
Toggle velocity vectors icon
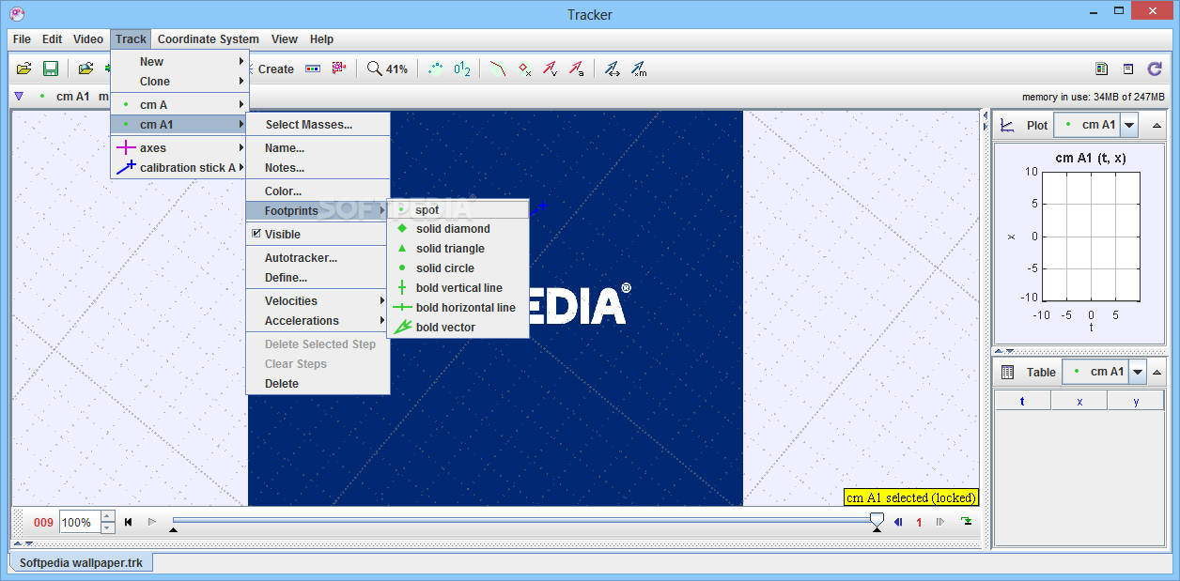pos(551,69)
